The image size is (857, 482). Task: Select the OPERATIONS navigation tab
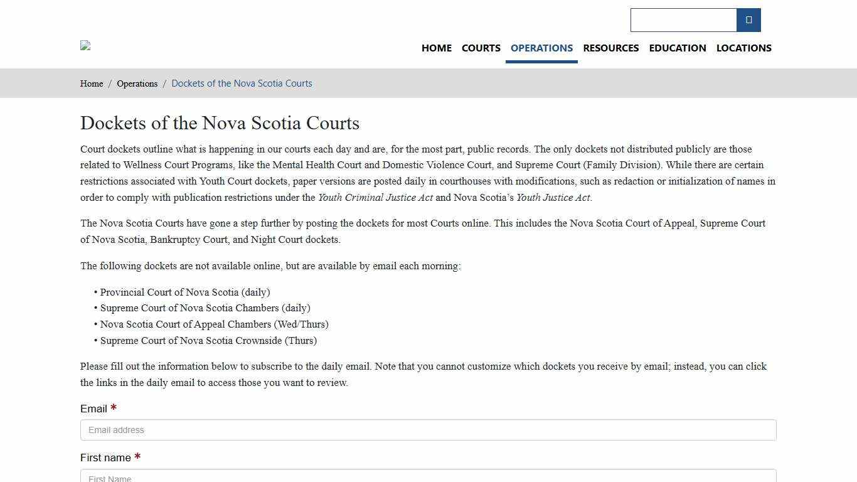click(541, 48)
